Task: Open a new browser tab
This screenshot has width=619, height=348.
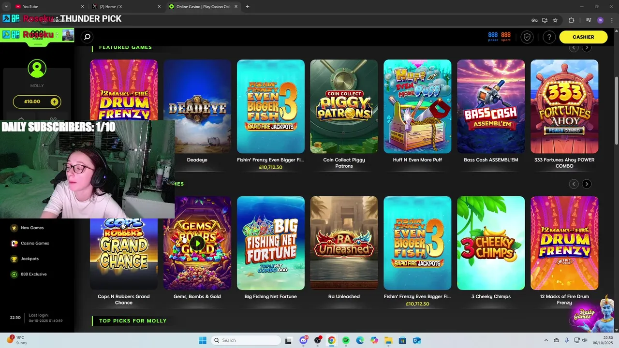Action: pos(248,6)
